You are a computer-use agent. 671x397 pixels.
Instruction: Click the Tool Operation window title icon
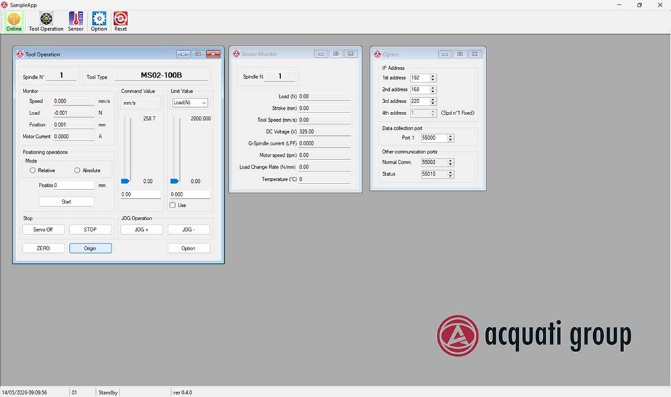(x=19, y=54)
